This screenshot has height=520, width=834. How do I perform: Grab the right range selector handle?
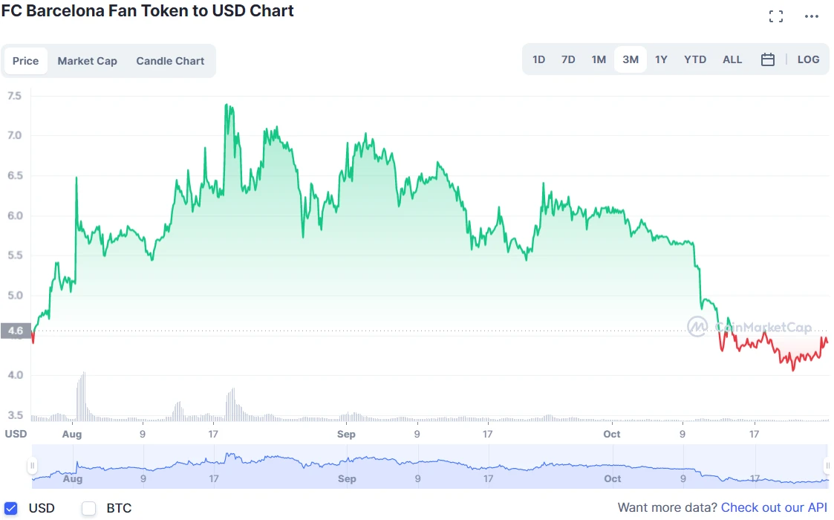point(827,467)
